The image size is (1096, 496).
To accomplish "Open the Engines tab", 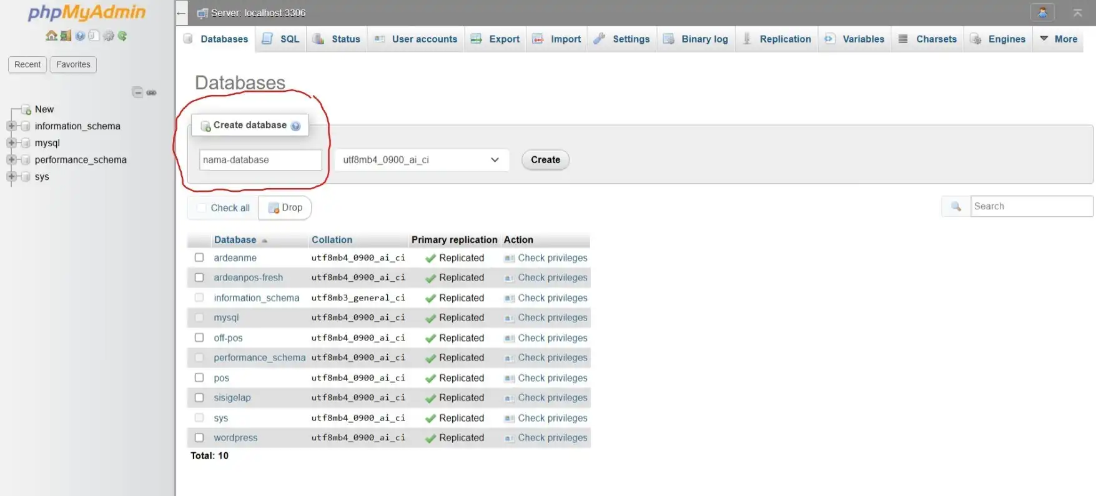I will (x=998, y=39).
